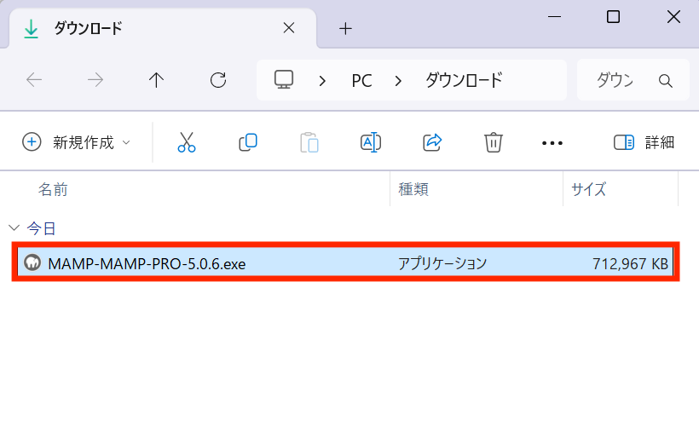
Task: Collapse the 今日 group
Action: point(14,228)
